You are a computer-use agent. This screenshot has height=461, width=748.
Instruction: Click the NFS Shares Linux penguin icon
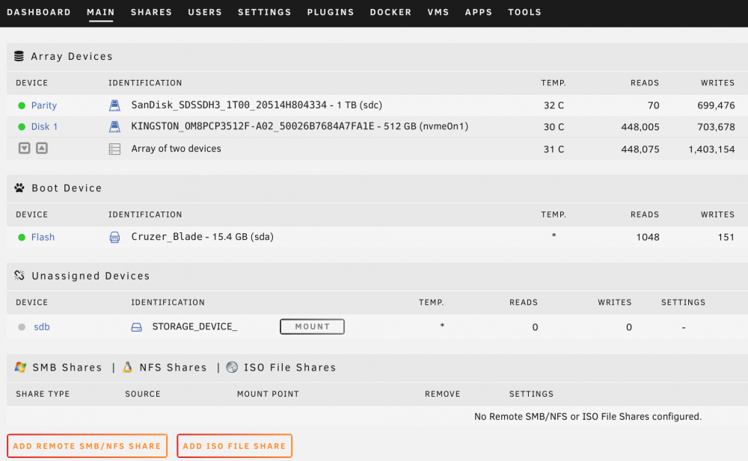(127, 367)
